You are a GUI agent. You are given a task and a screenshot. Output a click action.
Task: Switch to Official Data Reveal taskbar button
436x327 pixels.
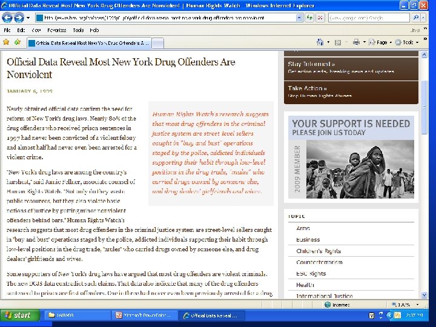213,315
